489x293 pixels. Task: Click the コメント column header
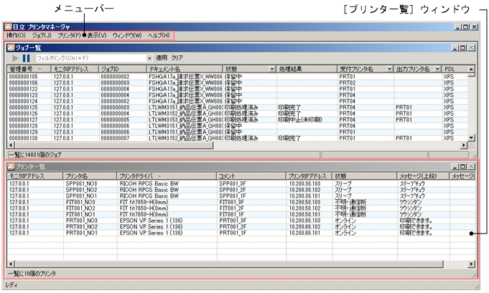[251, 176]
